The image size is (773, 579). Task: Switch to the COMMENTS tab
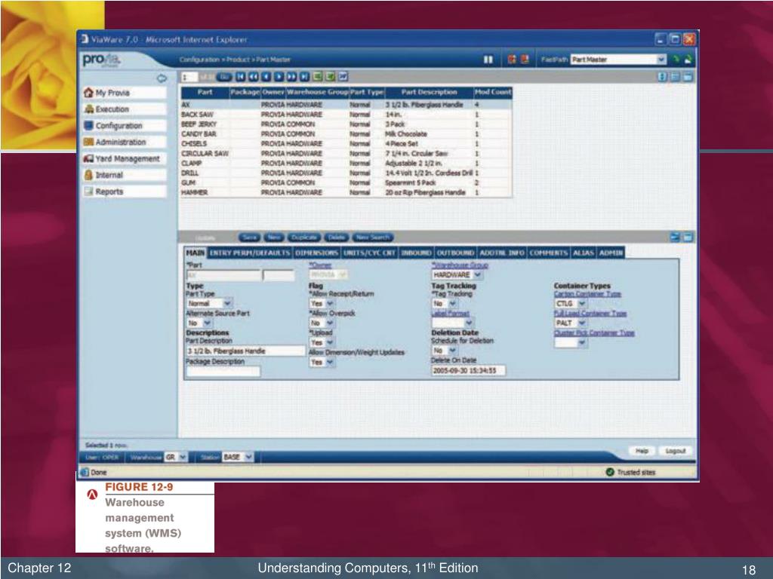(548, 253)
